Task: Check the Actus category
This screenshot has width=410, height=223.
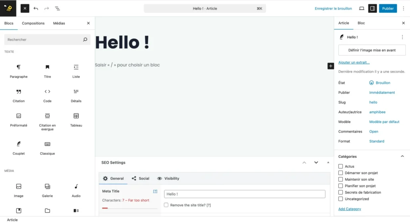Action: pyautogui.click(x=340, y=166)
